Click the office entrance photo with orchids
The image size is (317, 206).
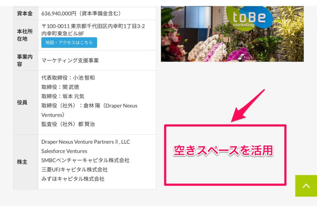tap(232, 34)
